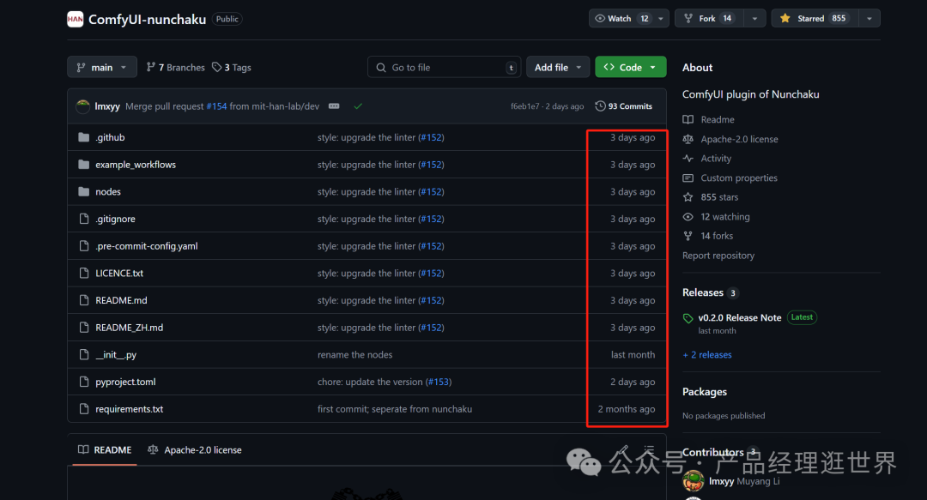Click the folder icon beside example_workflows

point(84,165)
